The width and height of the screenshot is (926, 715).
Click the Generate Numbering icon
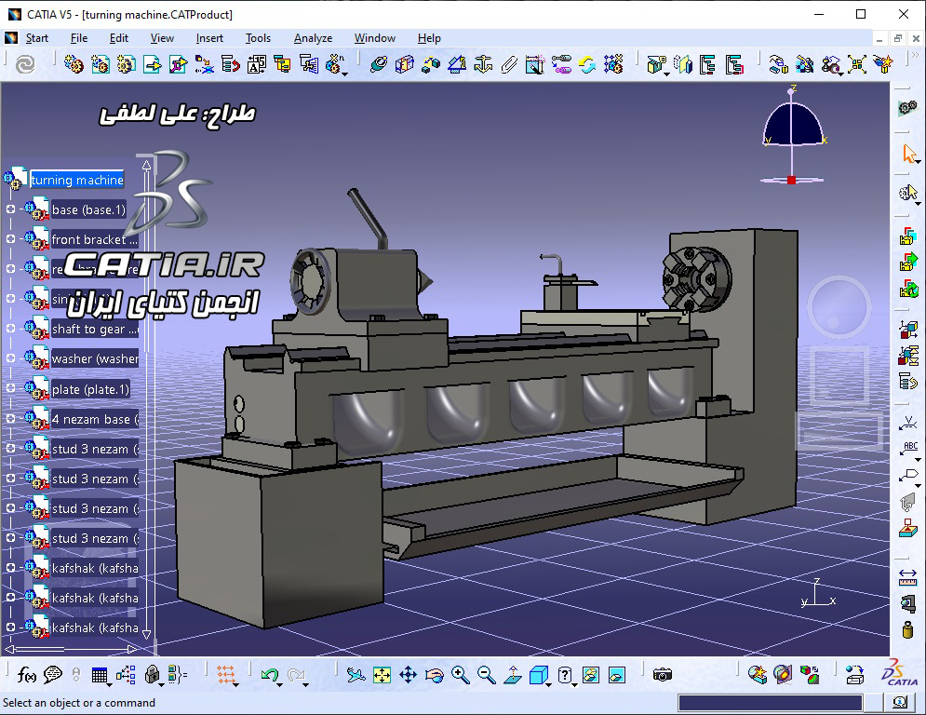[256, 64]
